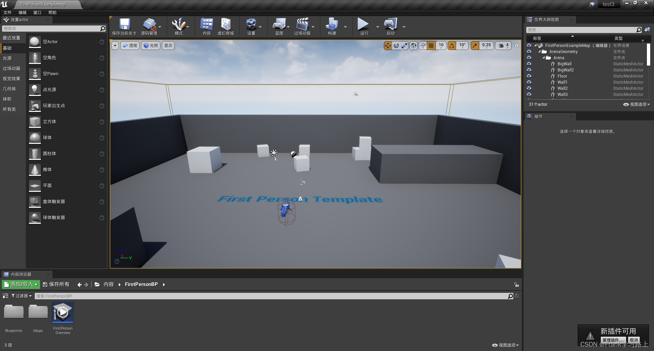Screen dimensions: 654x351
Task: Select the Lights (光源) category tab
Action: click(x=13, y=58)
